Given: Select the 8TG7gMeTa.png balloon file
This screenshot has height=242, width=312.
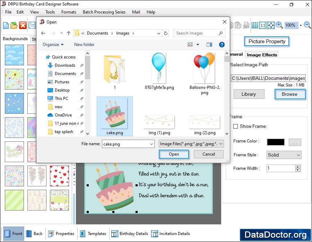Looking at the screenshot, I should click(159, 71).
